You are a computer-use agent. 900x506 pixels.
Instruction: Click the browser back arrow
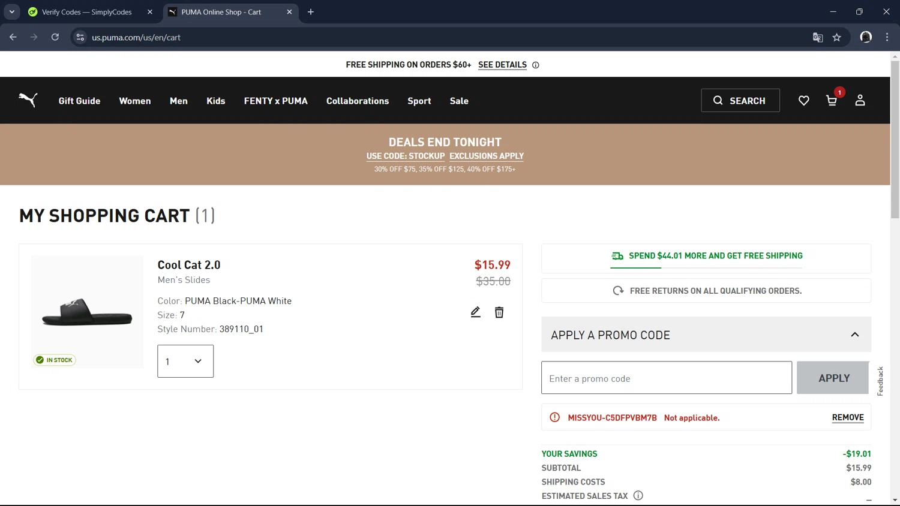(x=13, y=37)
